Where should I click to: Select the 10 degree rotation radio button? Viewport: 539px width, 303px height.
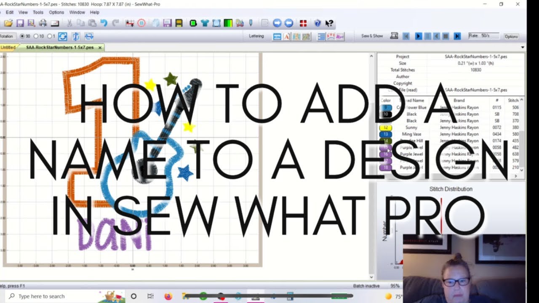point(36,37)
